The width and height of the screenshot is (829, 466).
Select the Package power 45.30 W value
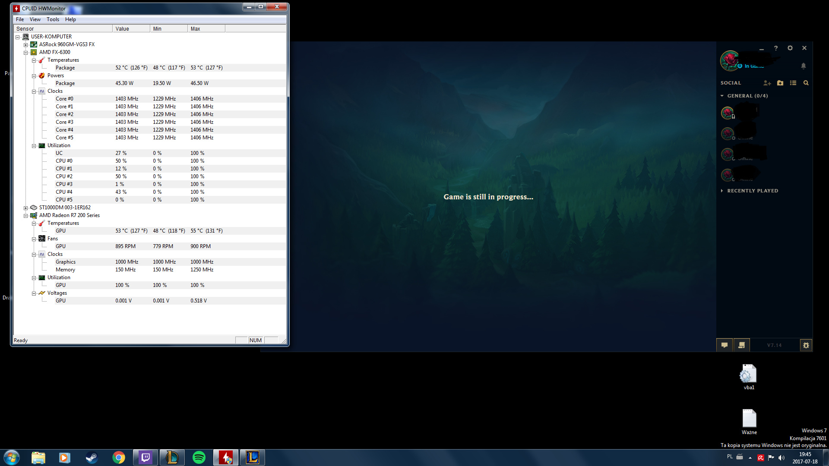124,83
